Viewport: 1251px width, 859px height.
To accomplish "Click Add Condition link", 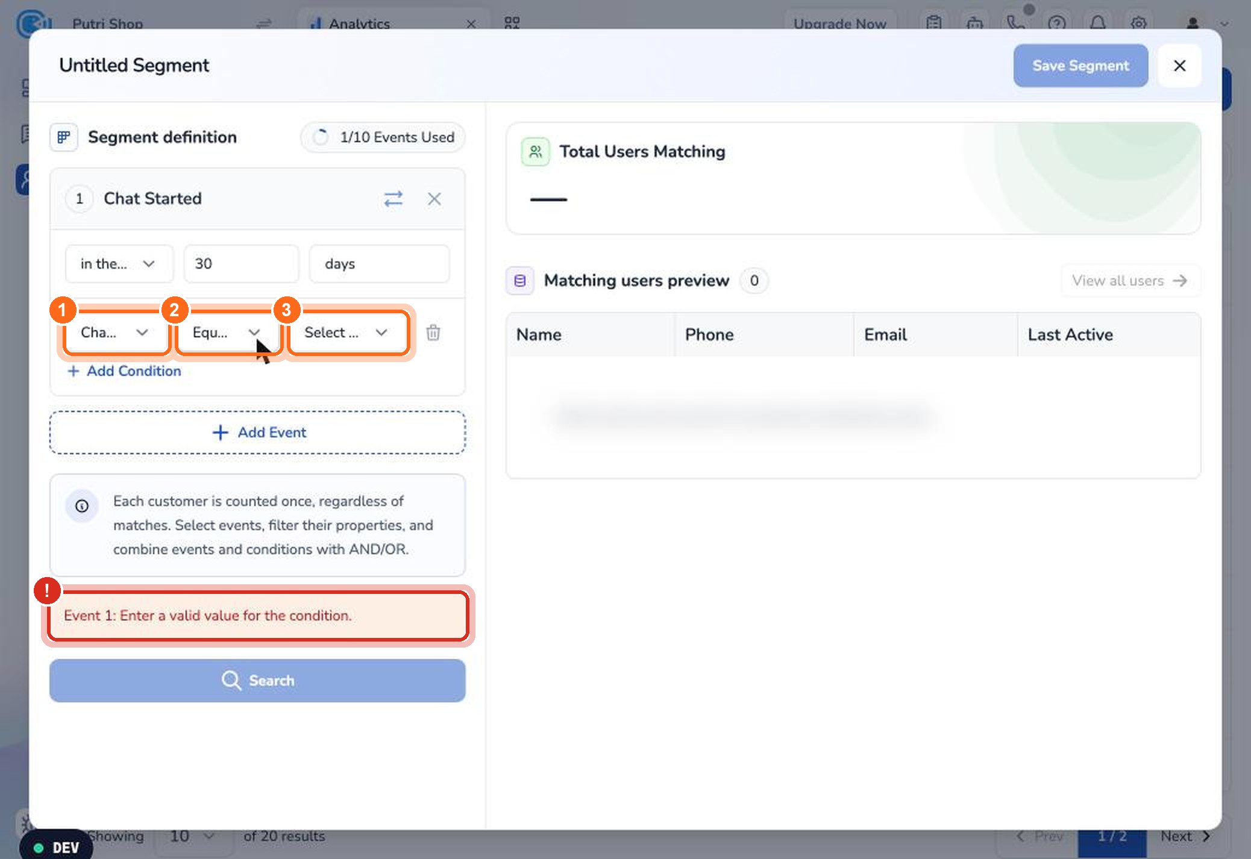I will point(124,371).
